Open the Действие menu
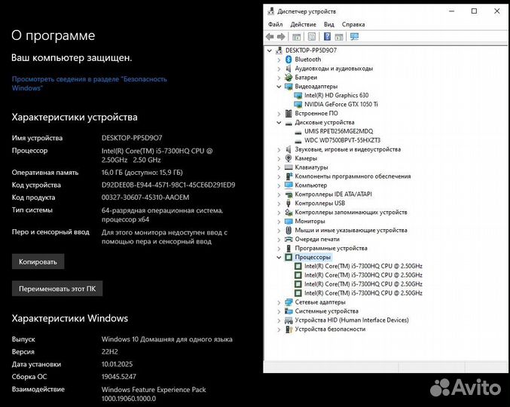 pyautogui.click(x=303, y=24)
